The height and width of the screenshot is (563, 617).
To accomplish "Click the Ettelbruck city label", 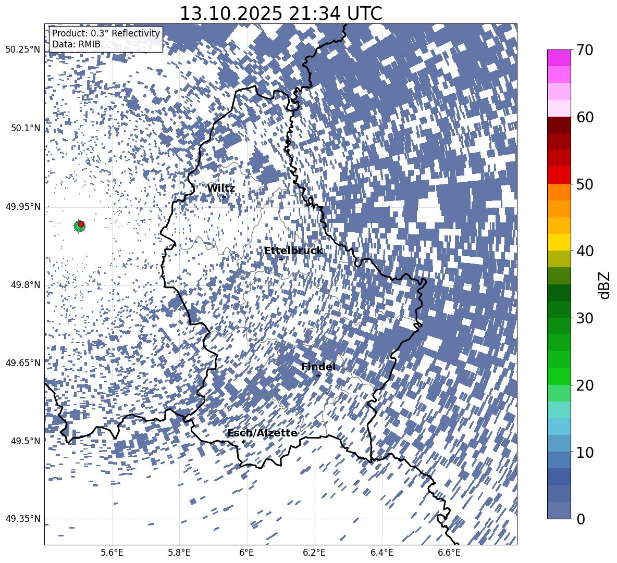I will [x=293, y=251].
